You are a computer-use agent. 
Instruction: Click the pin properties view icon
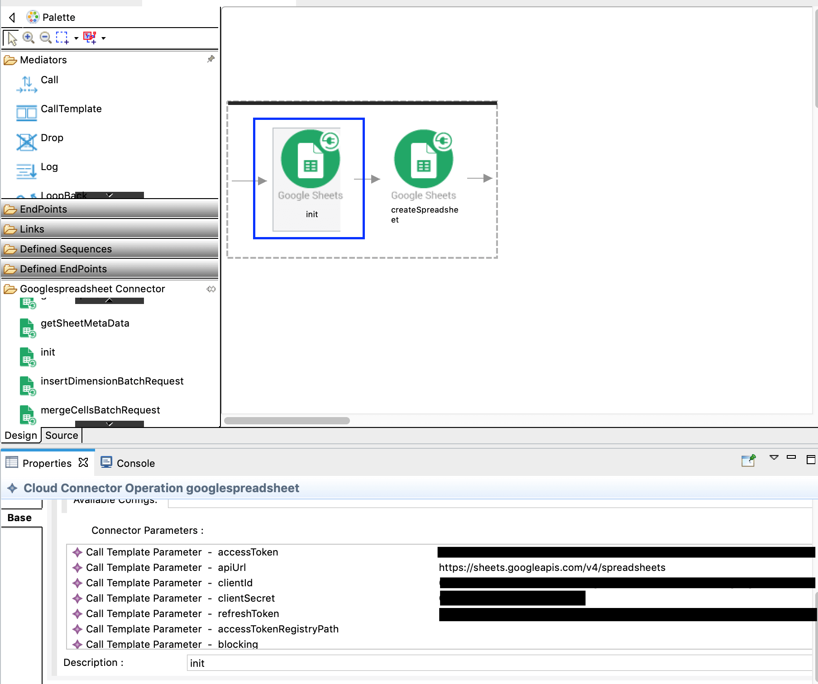tap(749, 461)
